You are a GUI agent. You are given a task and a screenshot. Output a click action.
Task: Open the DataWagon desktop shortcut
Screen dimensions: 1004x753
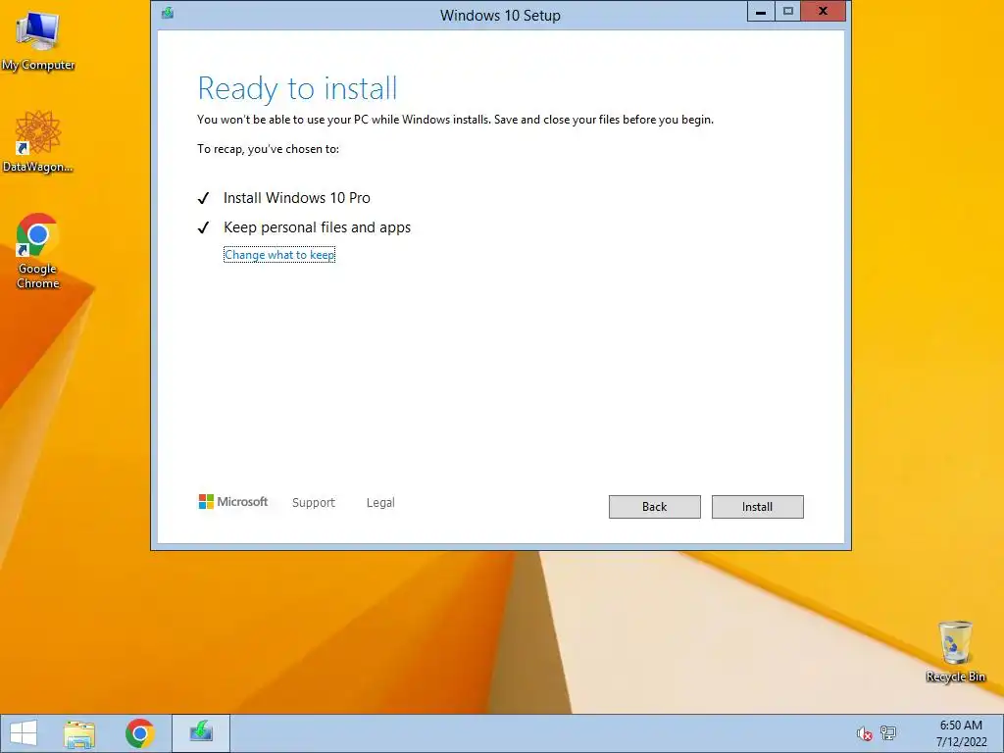[38, 141]
